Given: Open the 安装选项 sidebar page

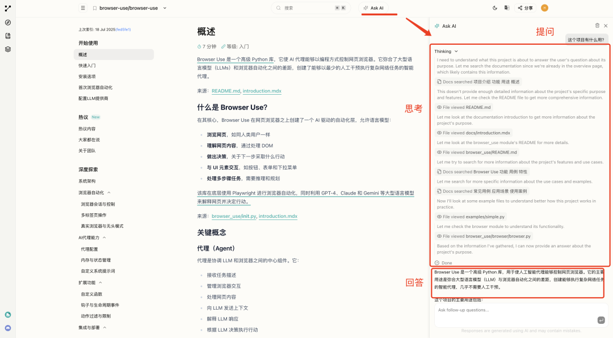Looking at the screenshot, I should (87, 77).
